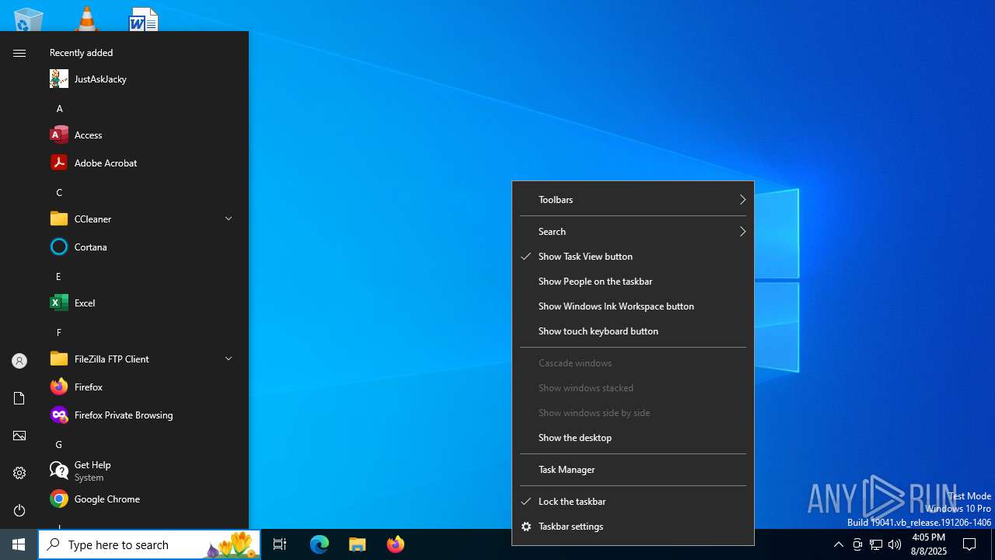
Task: Open Adobe Acrobat from Start menu
Action: [x=141, y=163]
